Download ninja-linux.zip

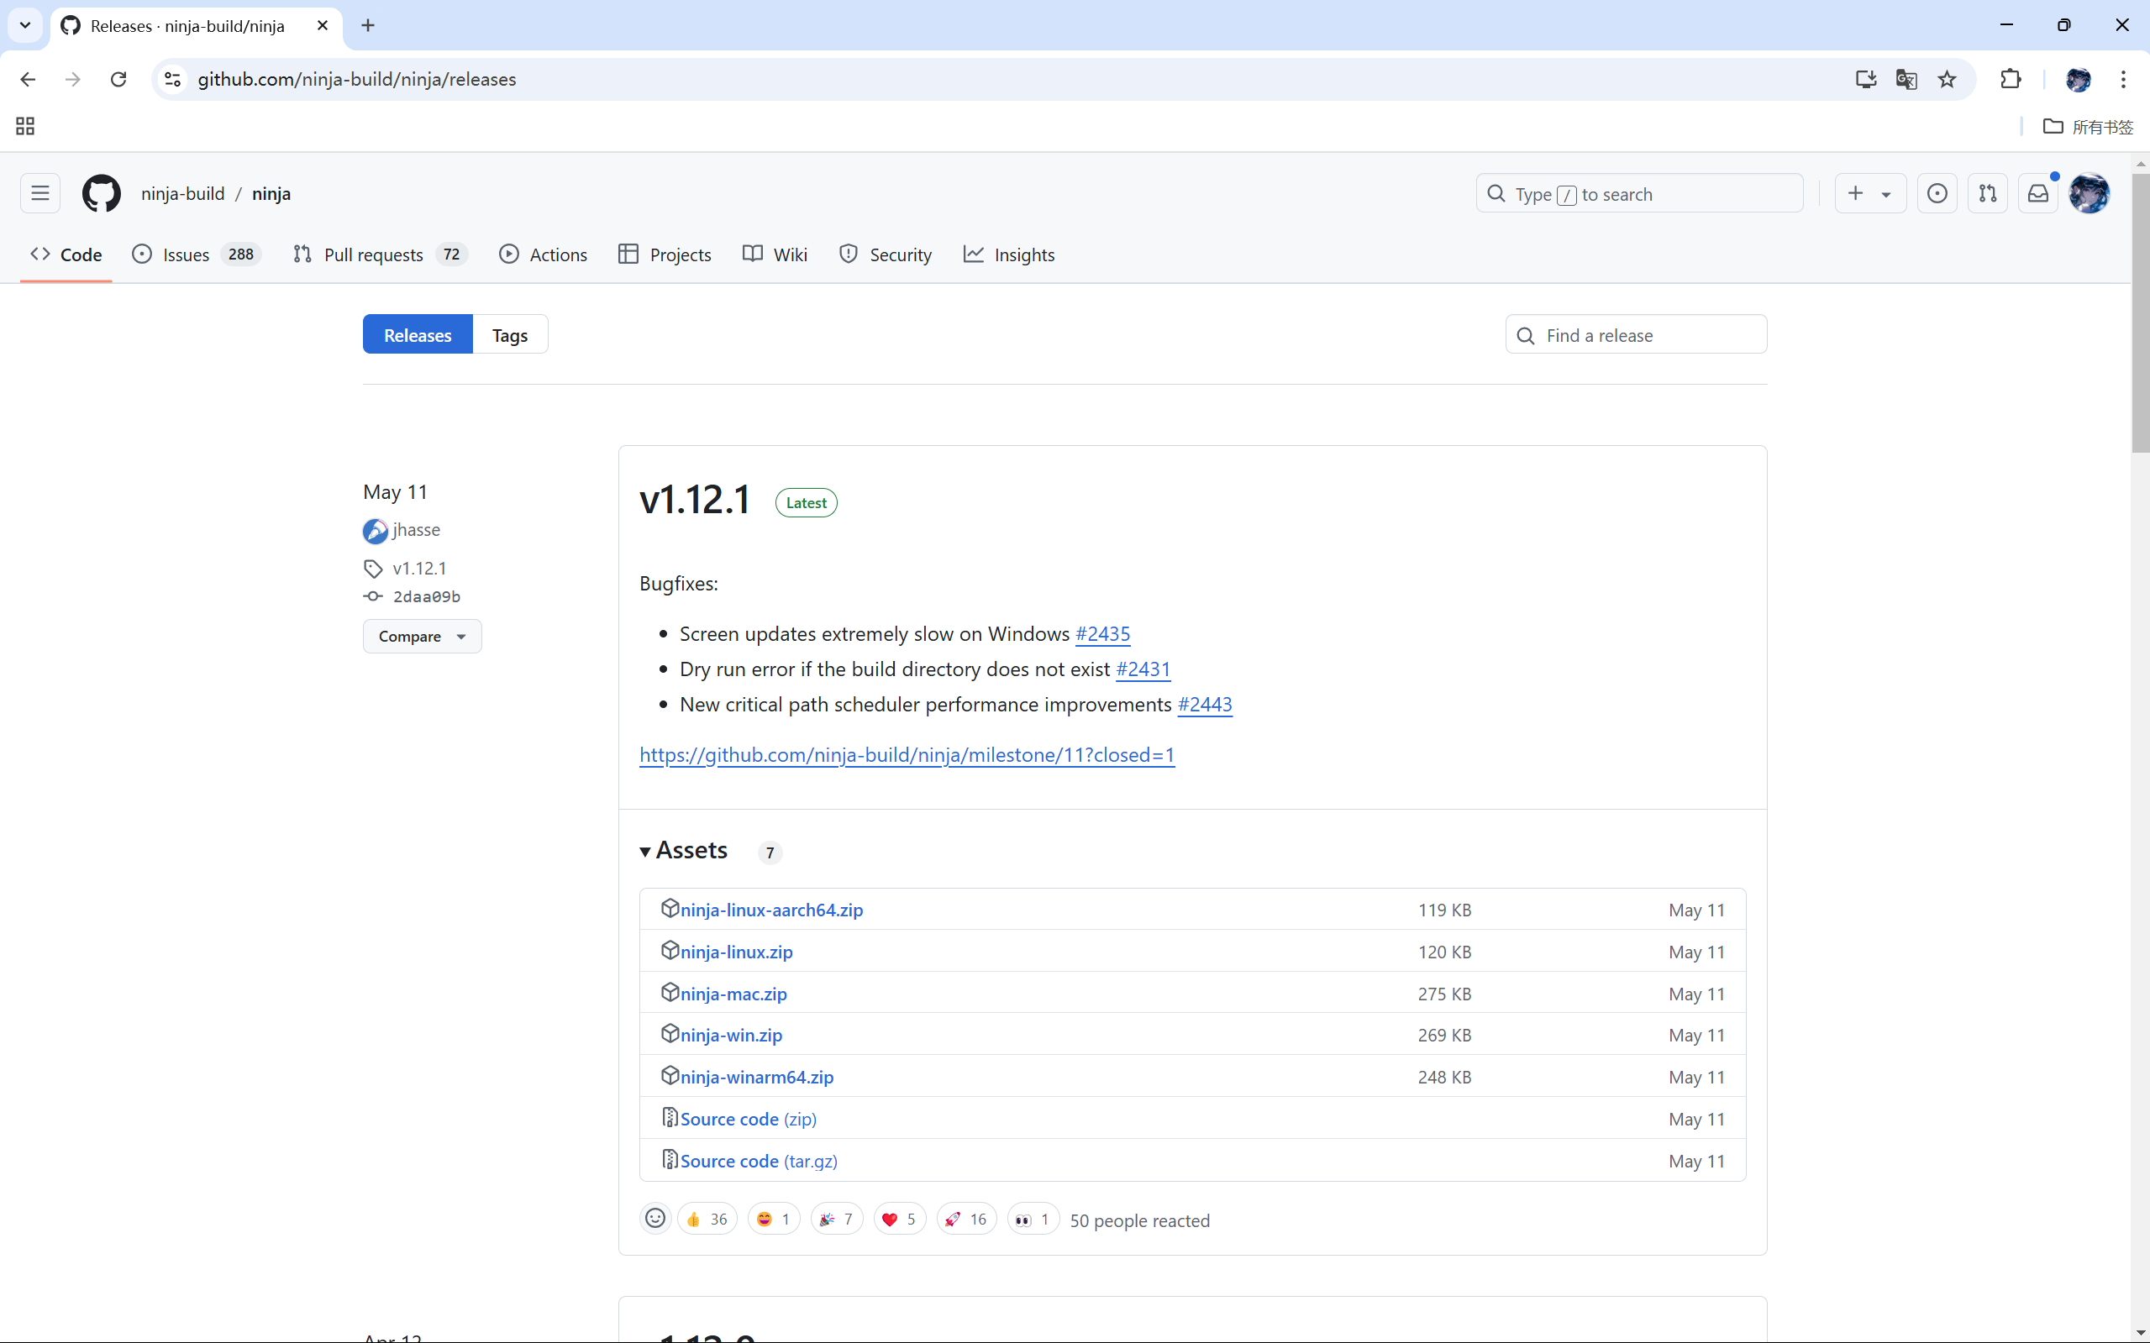coord(737,952)
